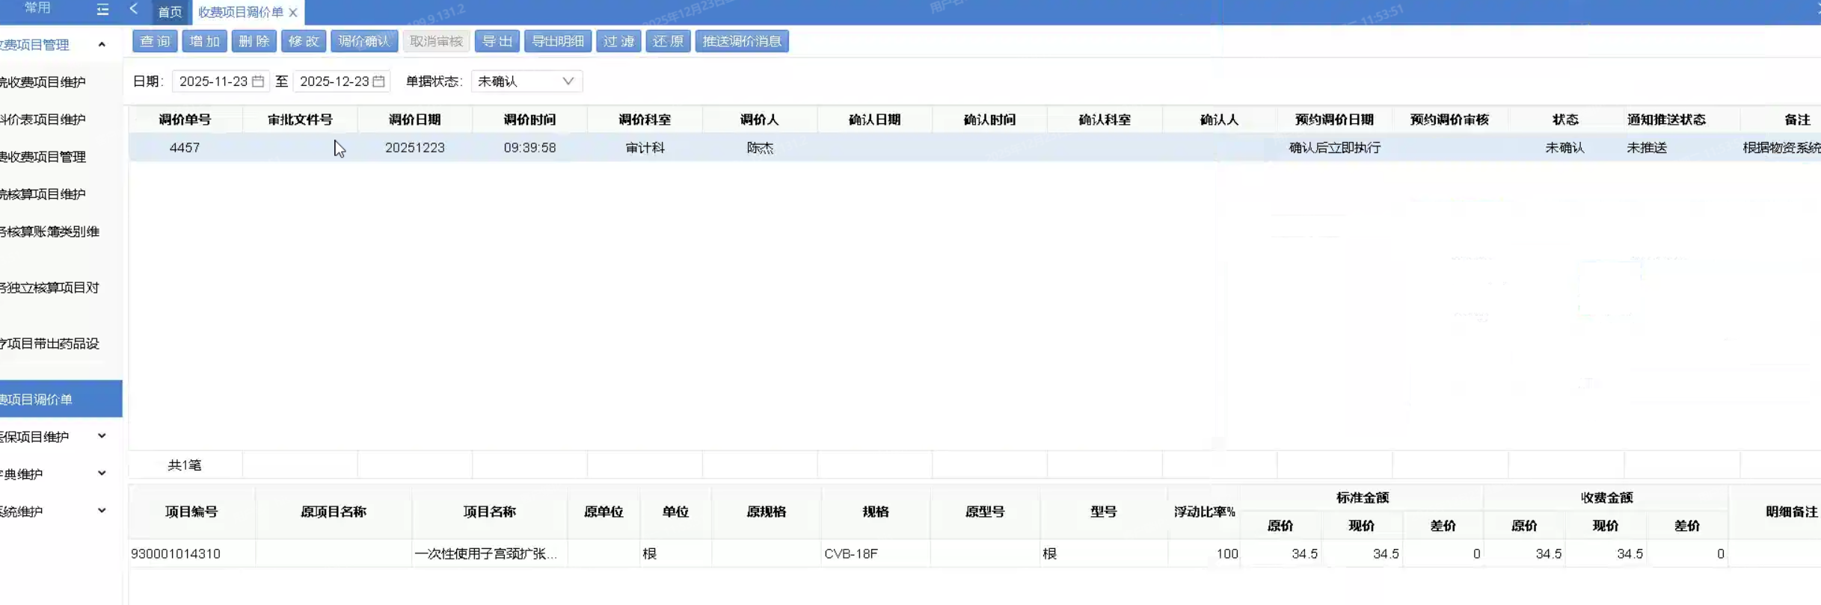Sort by the 调价单号 column header

(x=185, y=120)
